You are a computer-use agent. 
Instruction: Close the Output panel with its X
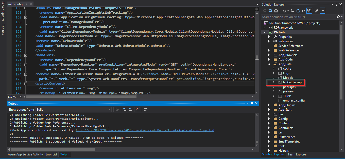256,103
